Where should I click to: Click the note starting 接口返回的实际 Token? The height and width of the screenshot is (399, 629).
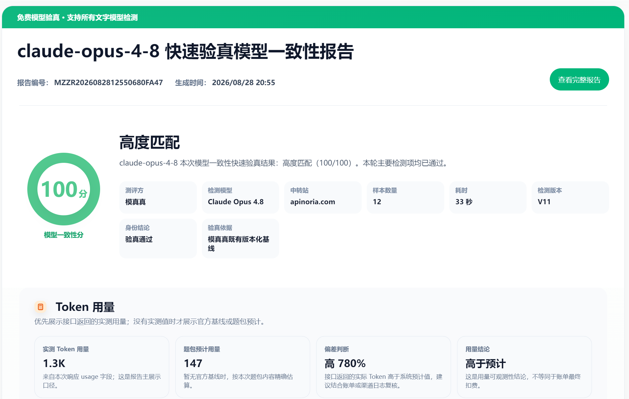pyautogui.click(x=384, y=381)
